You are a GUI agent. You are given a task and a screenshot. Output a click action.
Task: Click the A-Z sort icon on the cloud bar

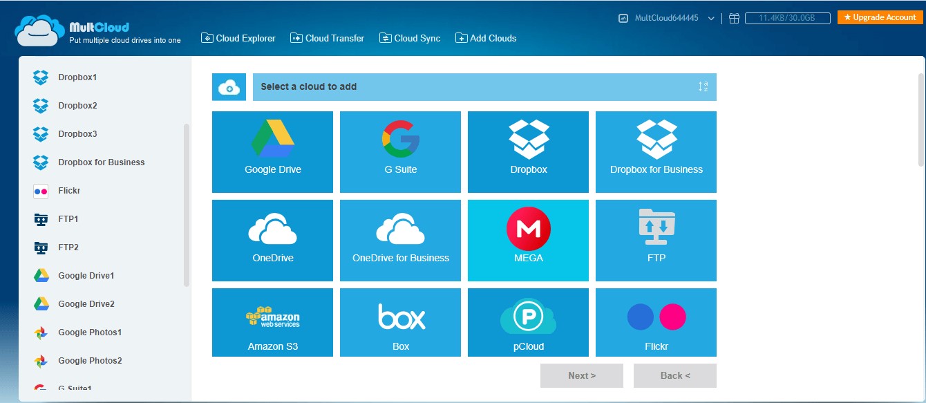click(704, 86)
